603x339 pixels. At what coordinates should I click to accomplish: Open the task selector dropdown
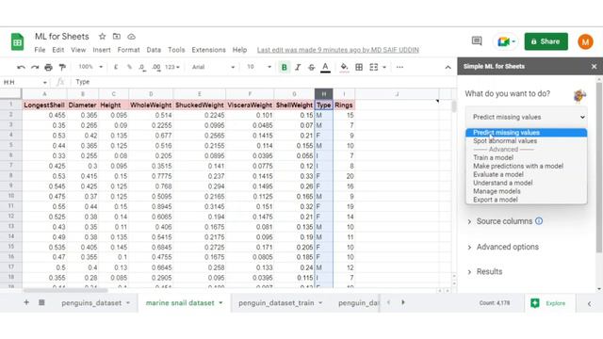pos(526,117)
